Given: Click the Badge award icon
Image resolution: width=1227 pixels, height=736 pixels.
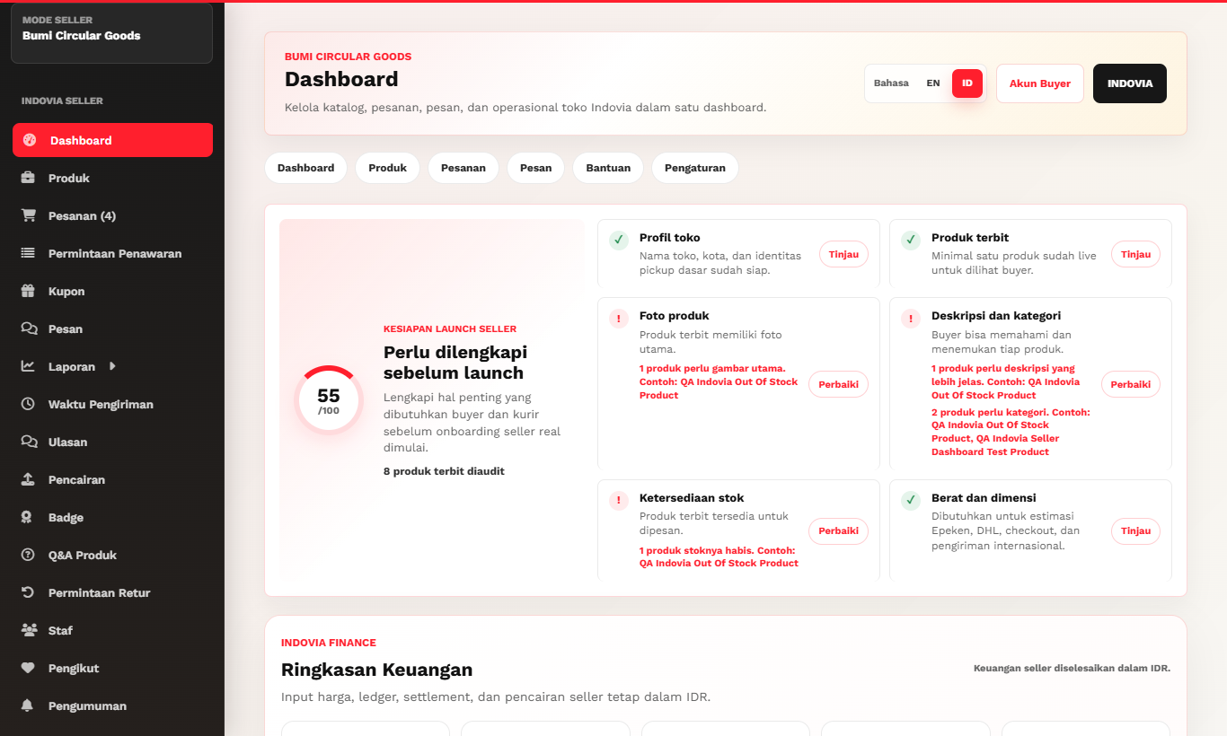Looking at the screenshot, I should point(29,517).
